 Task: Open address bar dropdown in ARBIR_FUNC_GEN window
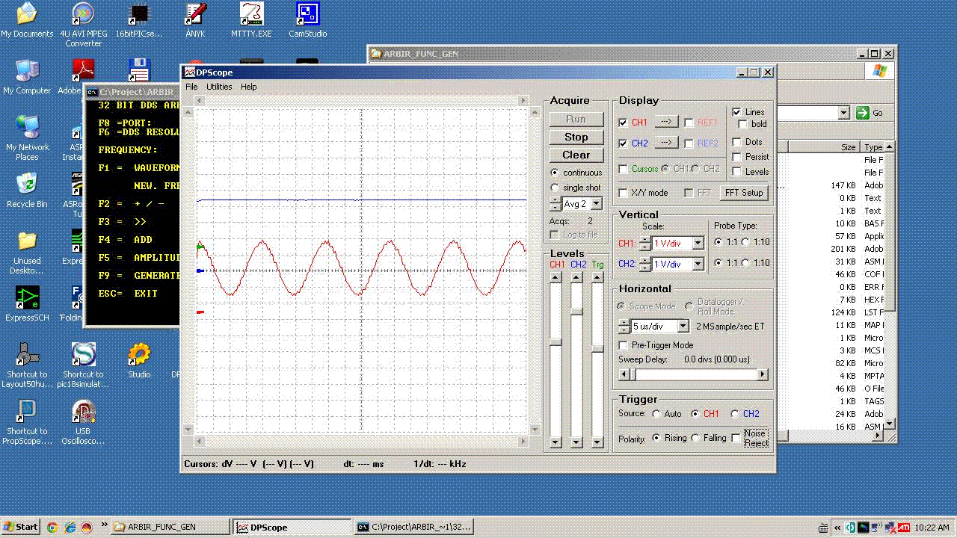(x=844, y=113)
